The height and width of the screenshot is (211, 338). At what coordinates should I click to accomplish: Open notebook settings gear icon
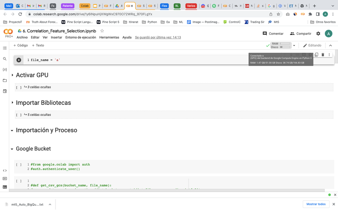click(318, 33)
